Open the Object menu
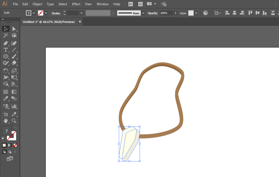 [37, 4]
